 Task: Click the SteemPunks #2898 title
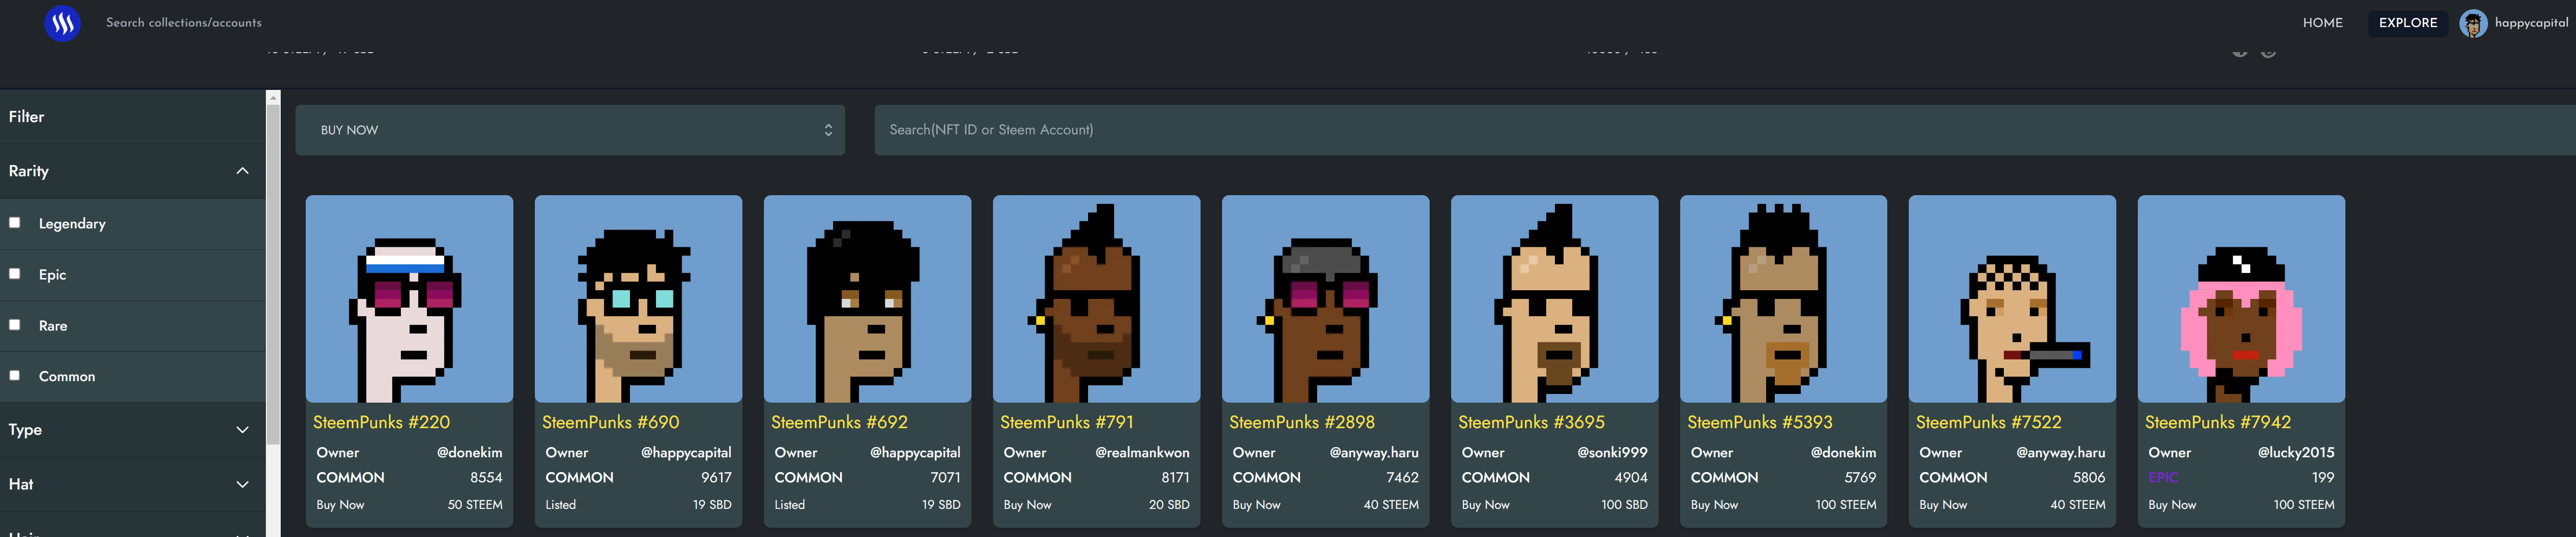(1302, 423)
